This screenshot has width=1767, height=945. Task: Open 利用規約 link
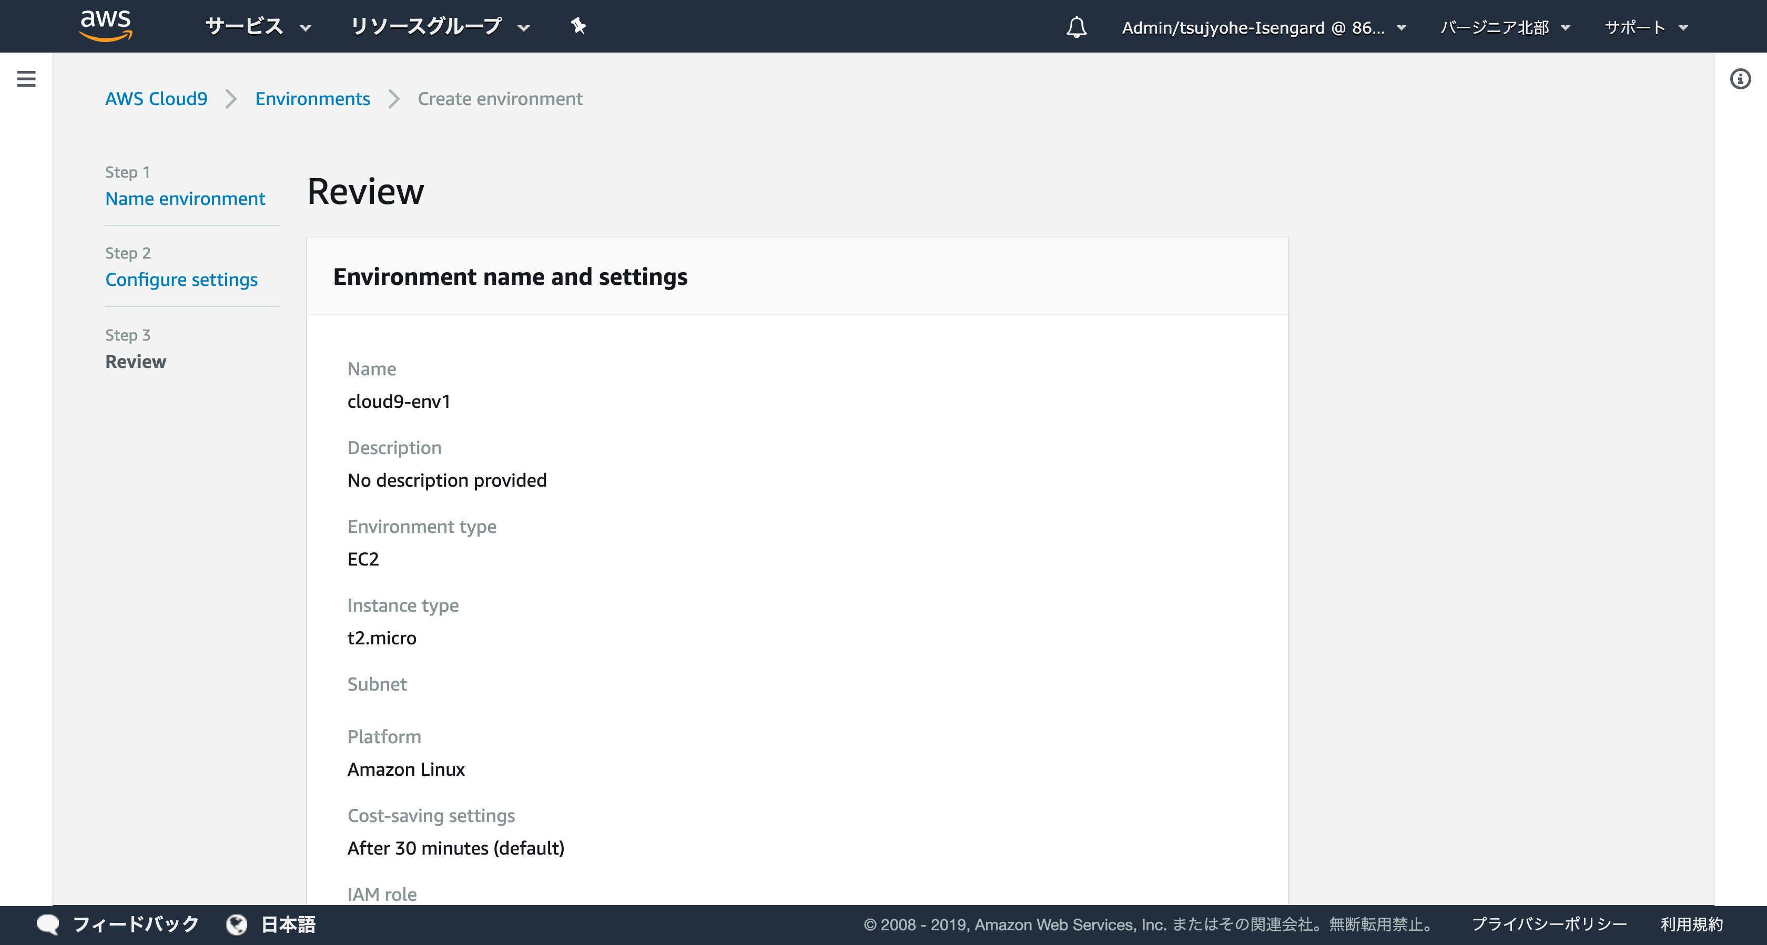coord(1692,925)
